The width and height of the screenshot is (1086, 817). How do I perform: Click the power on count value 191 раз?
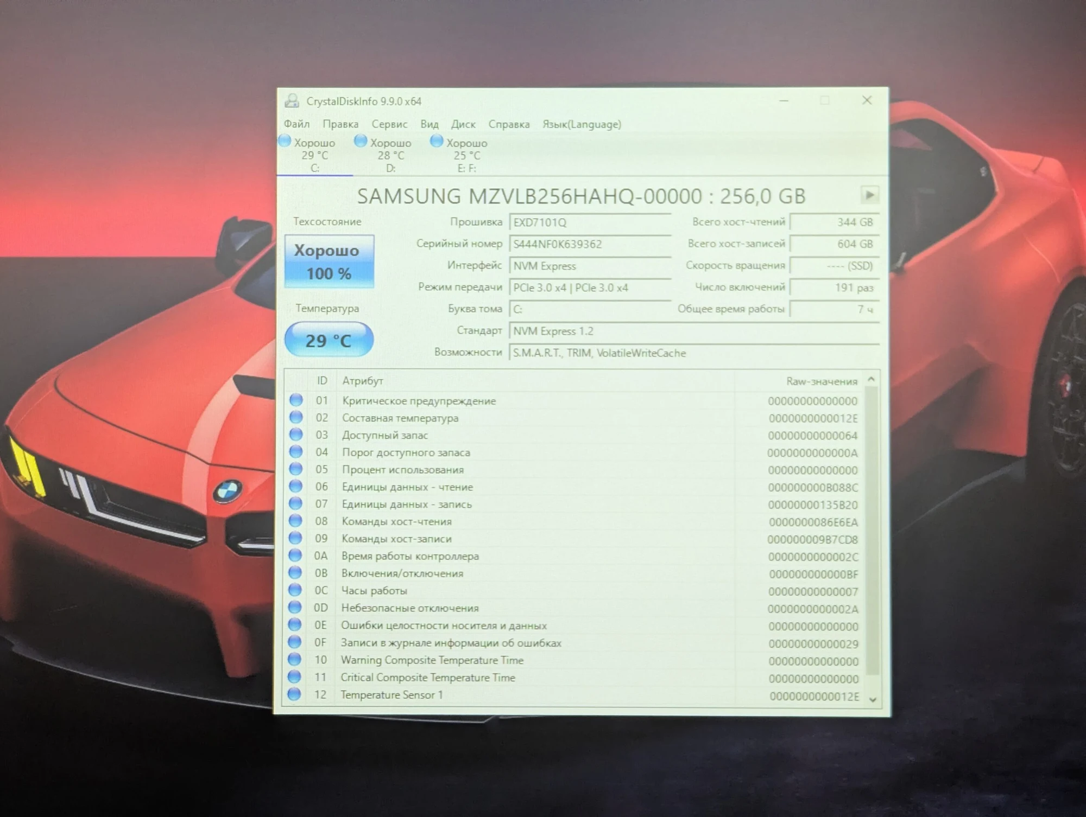[834, 288]
